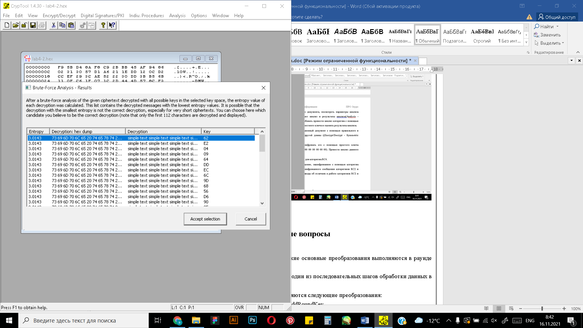Click Word zoom out minus button
Screen dimensions: 583x328
pos(520,309)
